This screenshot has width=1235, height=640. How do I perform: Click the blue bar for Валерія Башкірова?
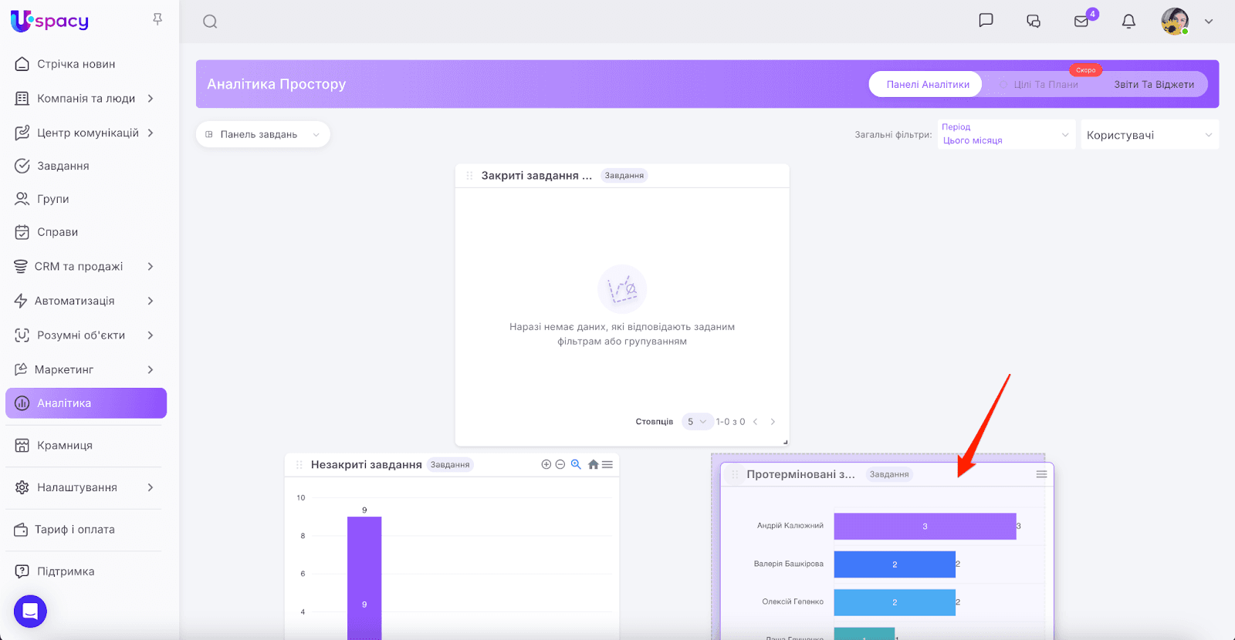pyautogui.click(x=895, y=564)
